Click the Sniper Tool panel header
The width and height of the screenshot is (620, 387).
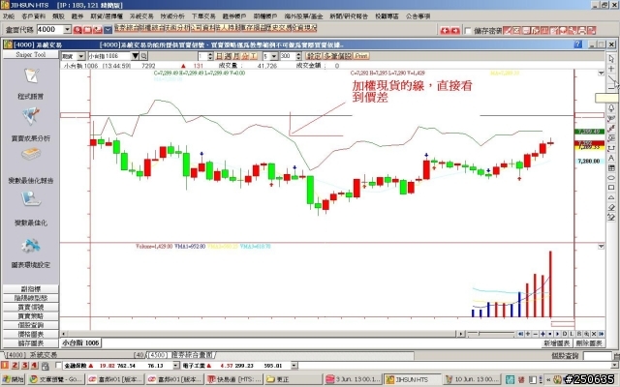point(30,54)
